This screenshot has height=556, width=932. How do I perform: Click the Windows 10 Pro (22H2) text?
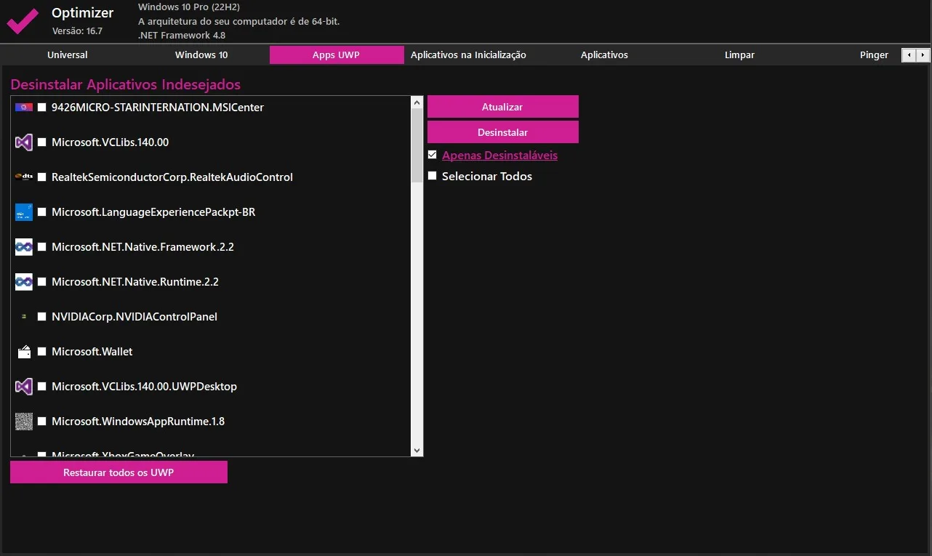tap(189, 7)
